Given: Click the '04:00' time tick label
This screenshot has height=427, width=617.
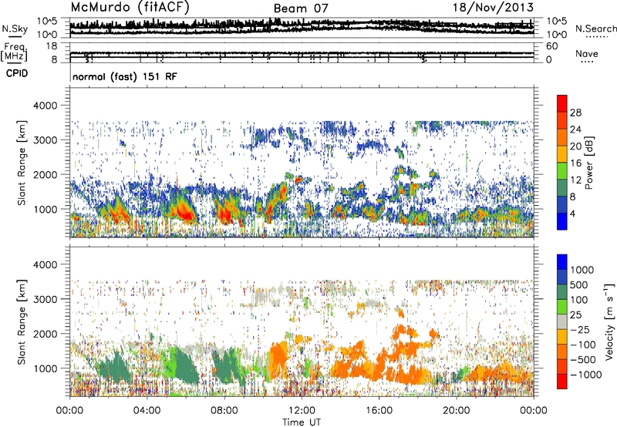Looking at the screenshot, I should tap(147, 411).
